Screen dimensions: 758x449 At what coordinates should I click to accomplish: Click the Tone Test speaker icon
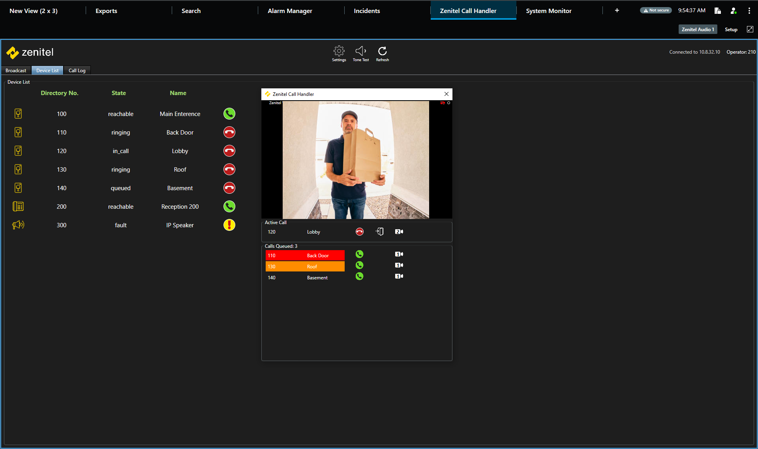(x=360, y=53)
